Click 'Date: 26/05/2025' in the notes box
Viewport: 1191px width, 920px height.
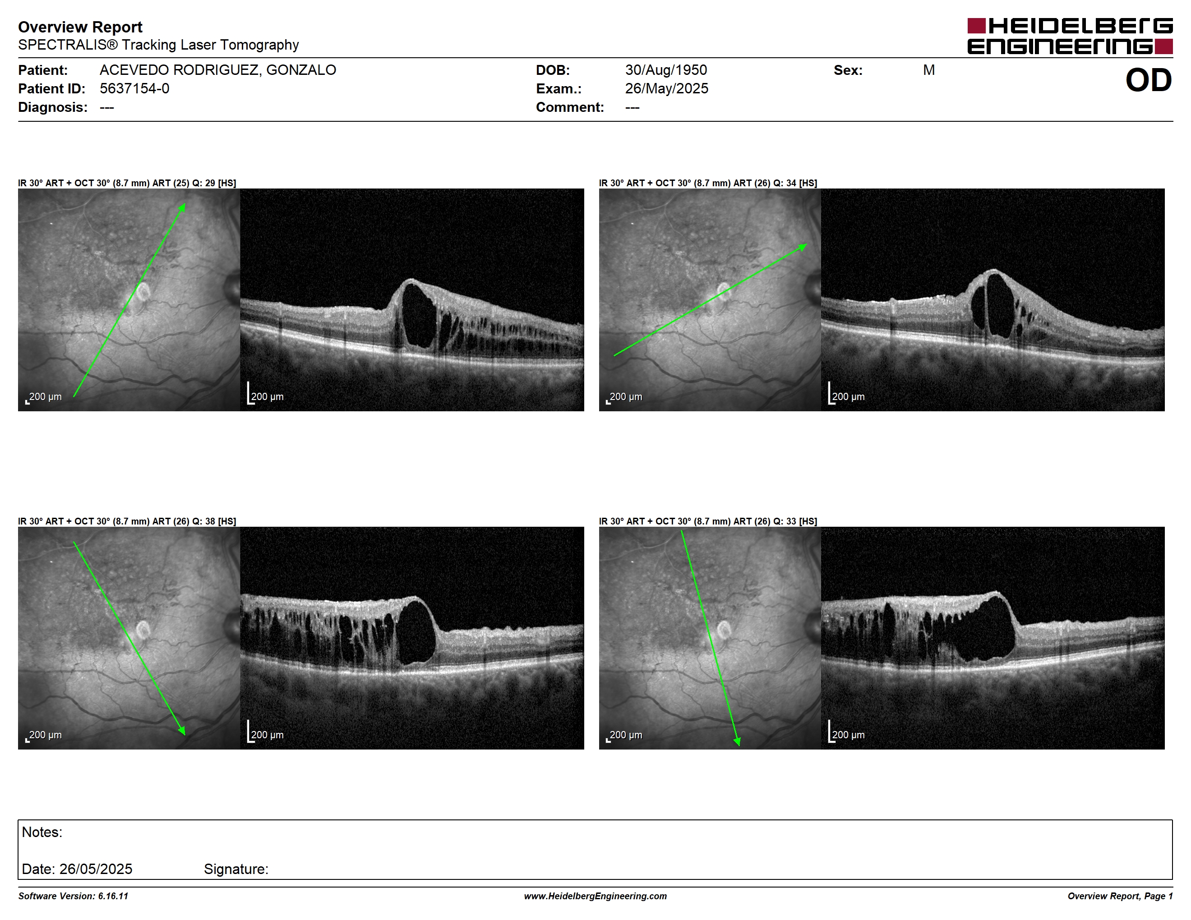coord(77,869)
